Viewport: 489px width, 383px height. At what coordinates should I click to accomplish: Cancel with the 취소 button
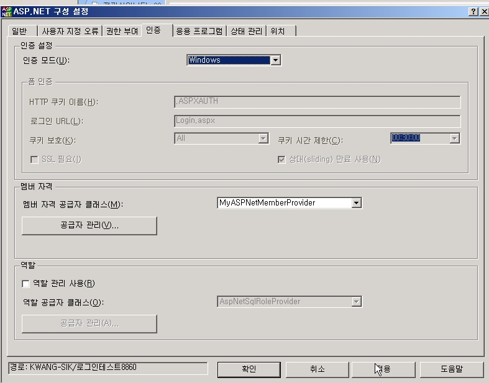[317, 369]
